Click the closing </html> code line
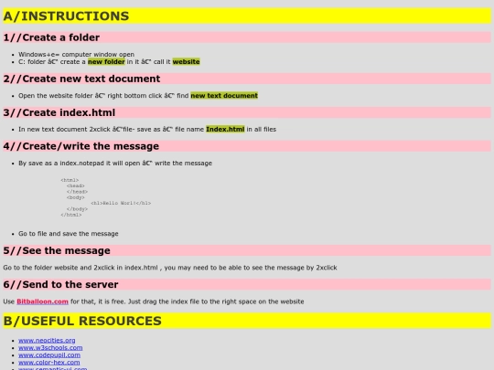Screen dimensions: 494x370 (x=71, y=215)
